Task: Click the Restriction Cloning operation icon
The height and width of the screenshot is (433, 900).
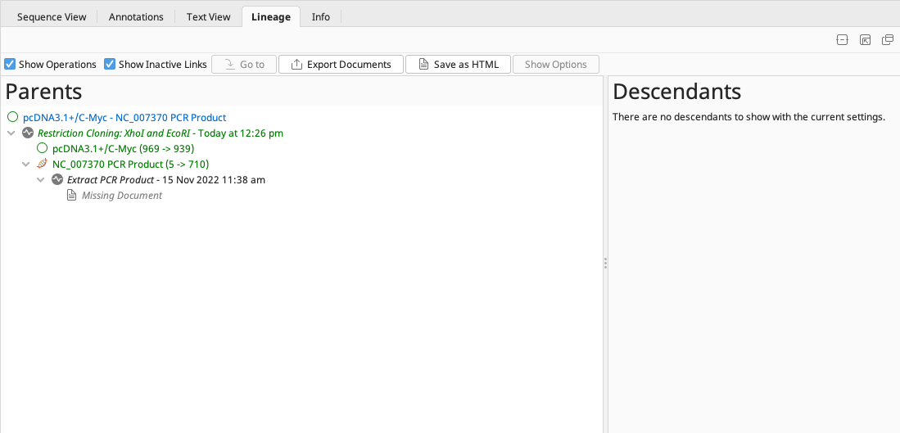Action: click(28, 133)
